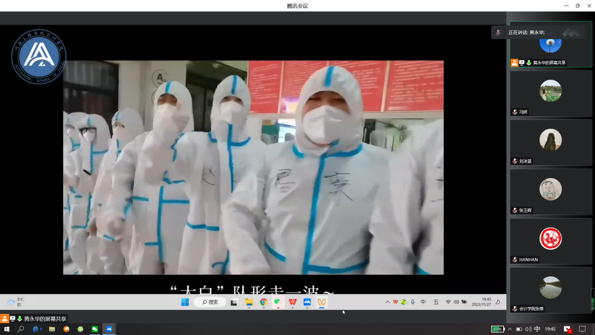Click the 中 input indicator on shared taskbar
The width and height of the screenshot is (595, 335).
(423, 302)
